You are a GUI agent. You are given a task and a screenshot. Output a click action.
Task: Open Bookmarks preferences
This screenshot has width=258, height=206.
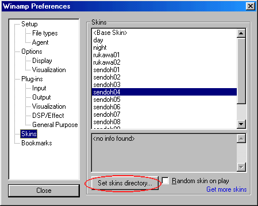pyautogui.click(x=37, y=143)
